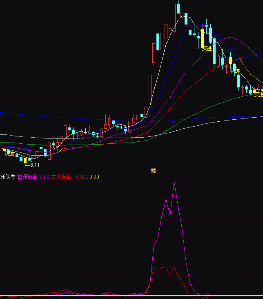263x299 pixels.
Task: Click the tallest magenta peak in indicator panel
Action: pos(174,183)
